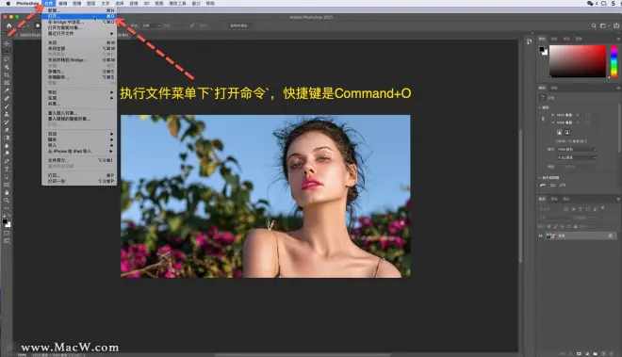The width and height of the screenshot is (622, 357).
Task: Expand the 生成 submenu
Action: click(79, 98)
